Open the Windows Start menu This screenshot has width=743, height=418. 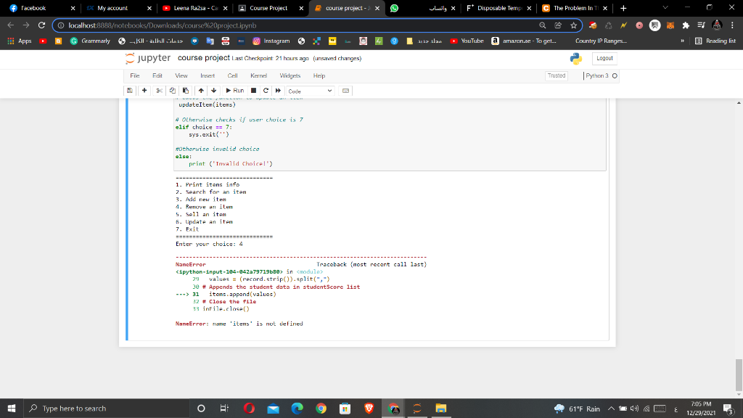12,408
